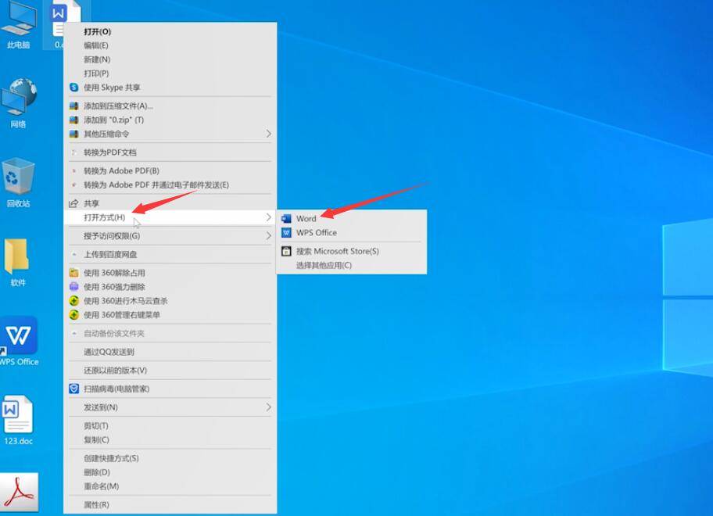Expand the 其他压缩命令 submenu
The height and width of the screenshot is (516, 713).
[106, 134]
